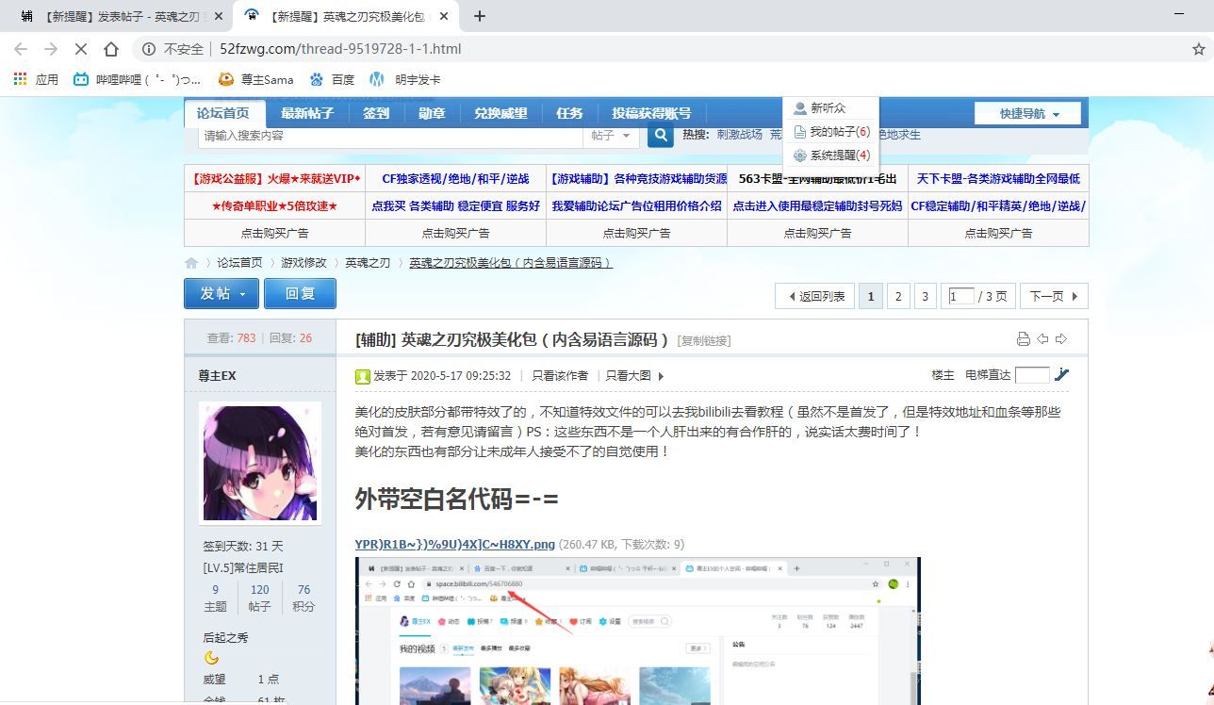This screenshot has height=705, width=1214.
Task: Go to page 2 of the thread
Action: [898, 296]
